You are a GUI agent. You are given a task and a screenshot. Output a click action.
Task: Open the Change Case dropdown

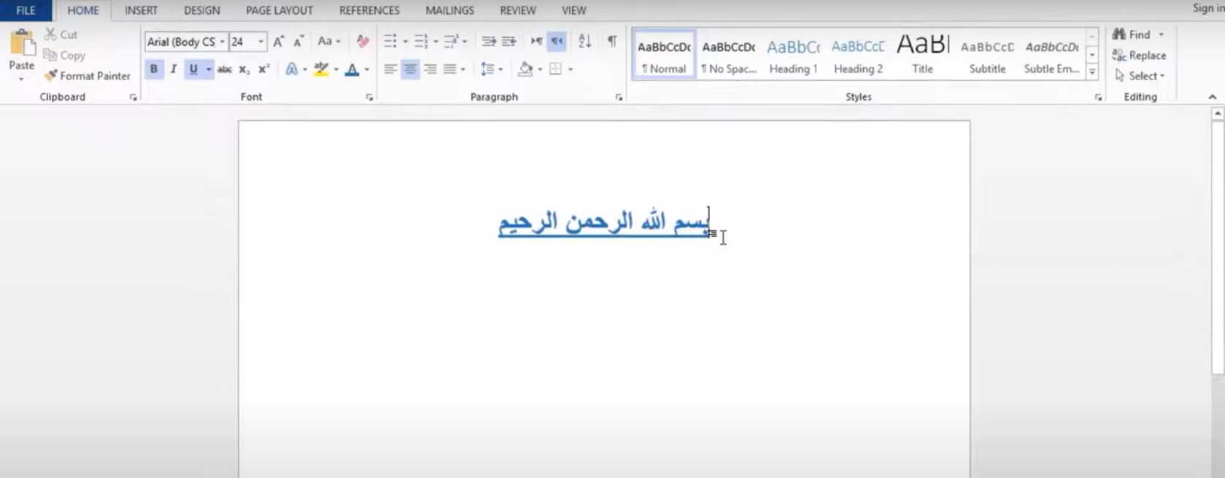pos(329,42)
